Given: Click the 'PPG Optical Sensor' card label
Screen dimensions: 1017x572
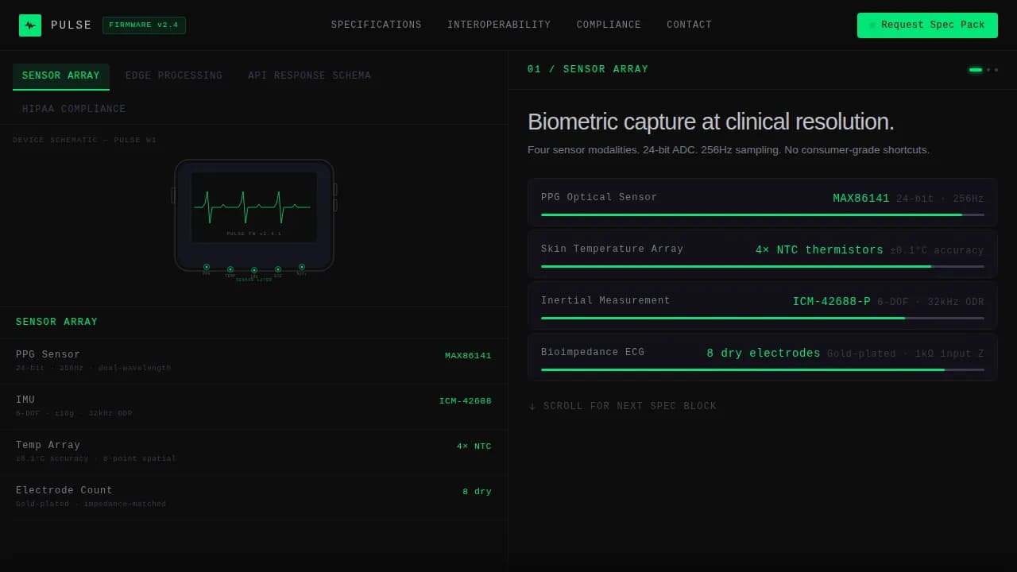Looking at the screenshot, I should [599, 197].
